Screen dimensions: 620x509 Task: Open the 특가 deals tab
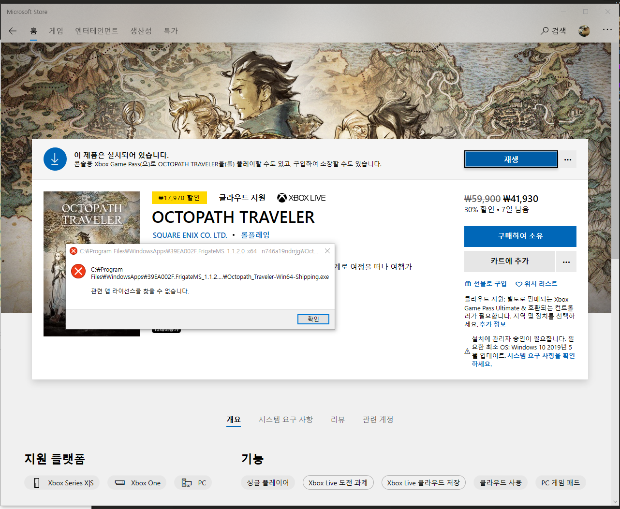click(x=171, y=31)
